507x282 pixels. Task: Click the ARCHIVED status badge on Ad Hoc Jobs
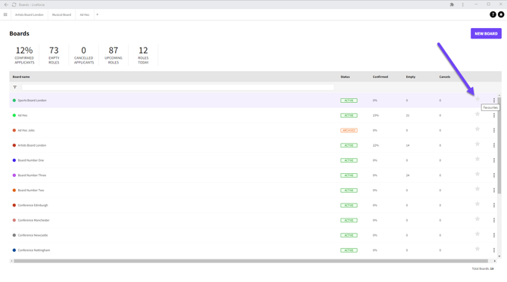(349, 131)
